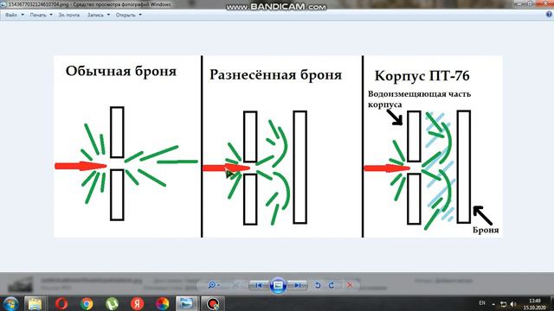This screenshot has height=311, width=554.
Task: Click the Корпус ПТ-76 heading in the image
Action: tap(422, 76)
